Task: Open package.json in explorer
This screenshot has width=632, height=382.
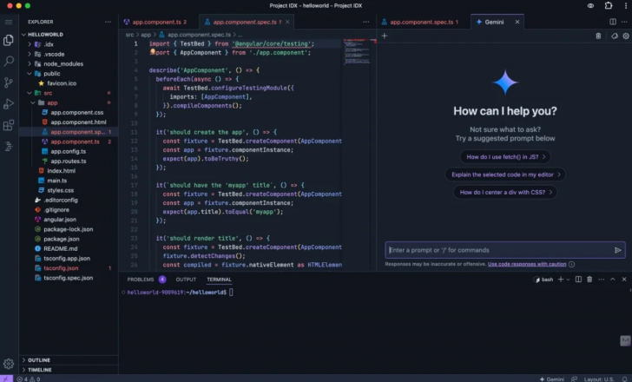Action: tap(62, 239)
